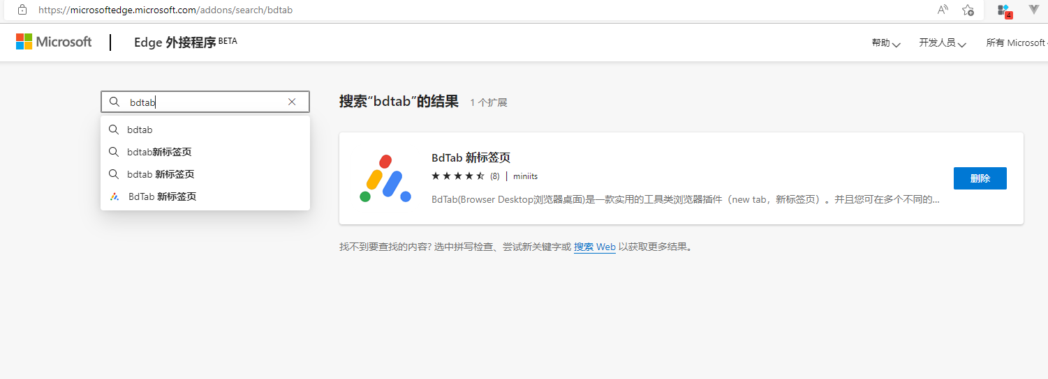Click the gray V extension icon

click(x=1034, y=10)
